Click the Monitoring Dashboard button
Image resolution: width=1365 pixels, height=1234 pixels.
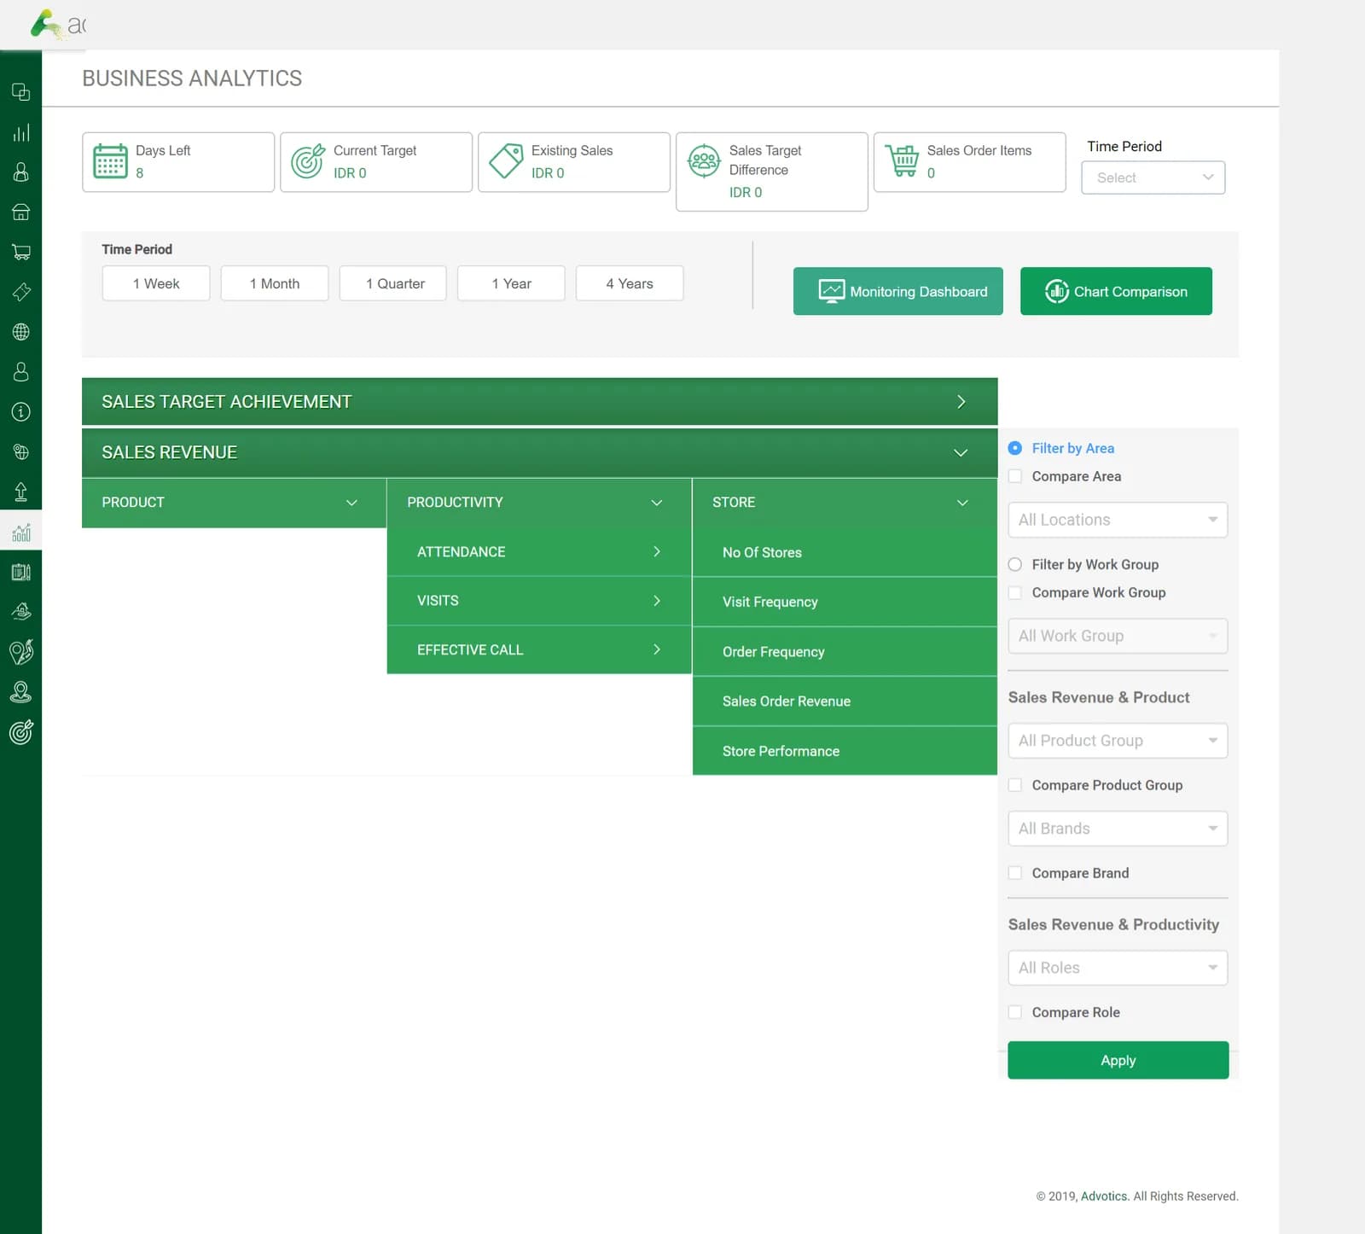898,291
